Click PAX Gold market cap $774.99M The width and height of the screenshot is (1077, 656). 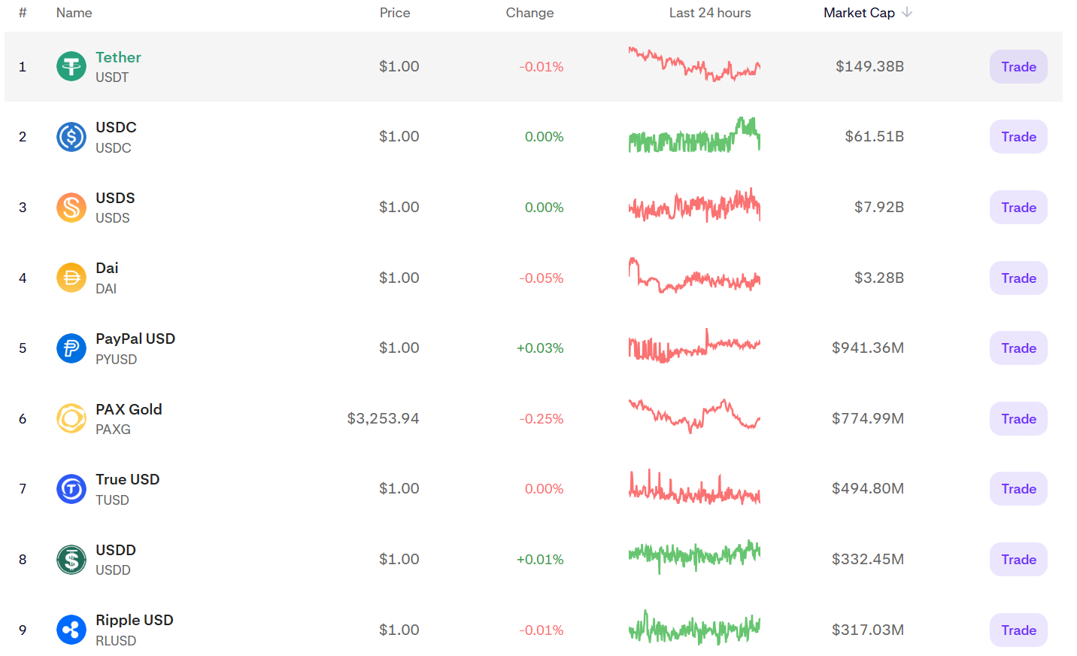pyautogui.click(x=867, y=418)
